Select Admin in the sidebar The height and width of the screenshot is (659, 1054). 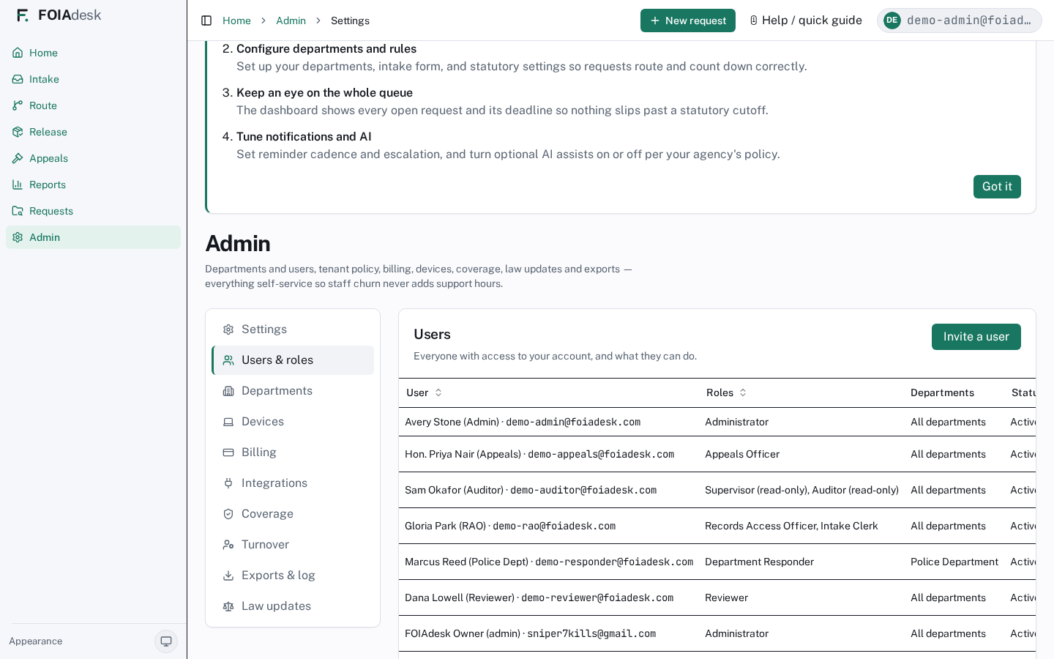(93, 237)
